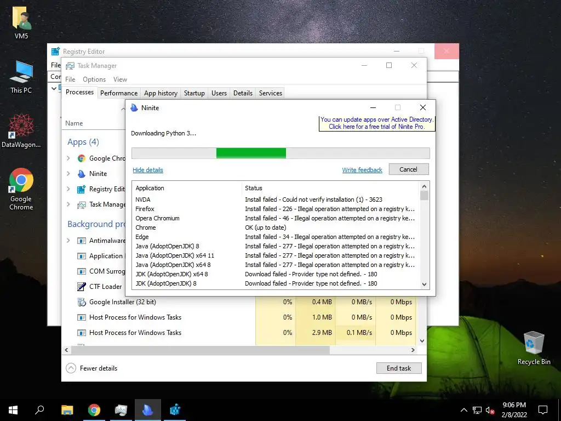Select Google Installer (32 bit) process icon

point(82,302)
